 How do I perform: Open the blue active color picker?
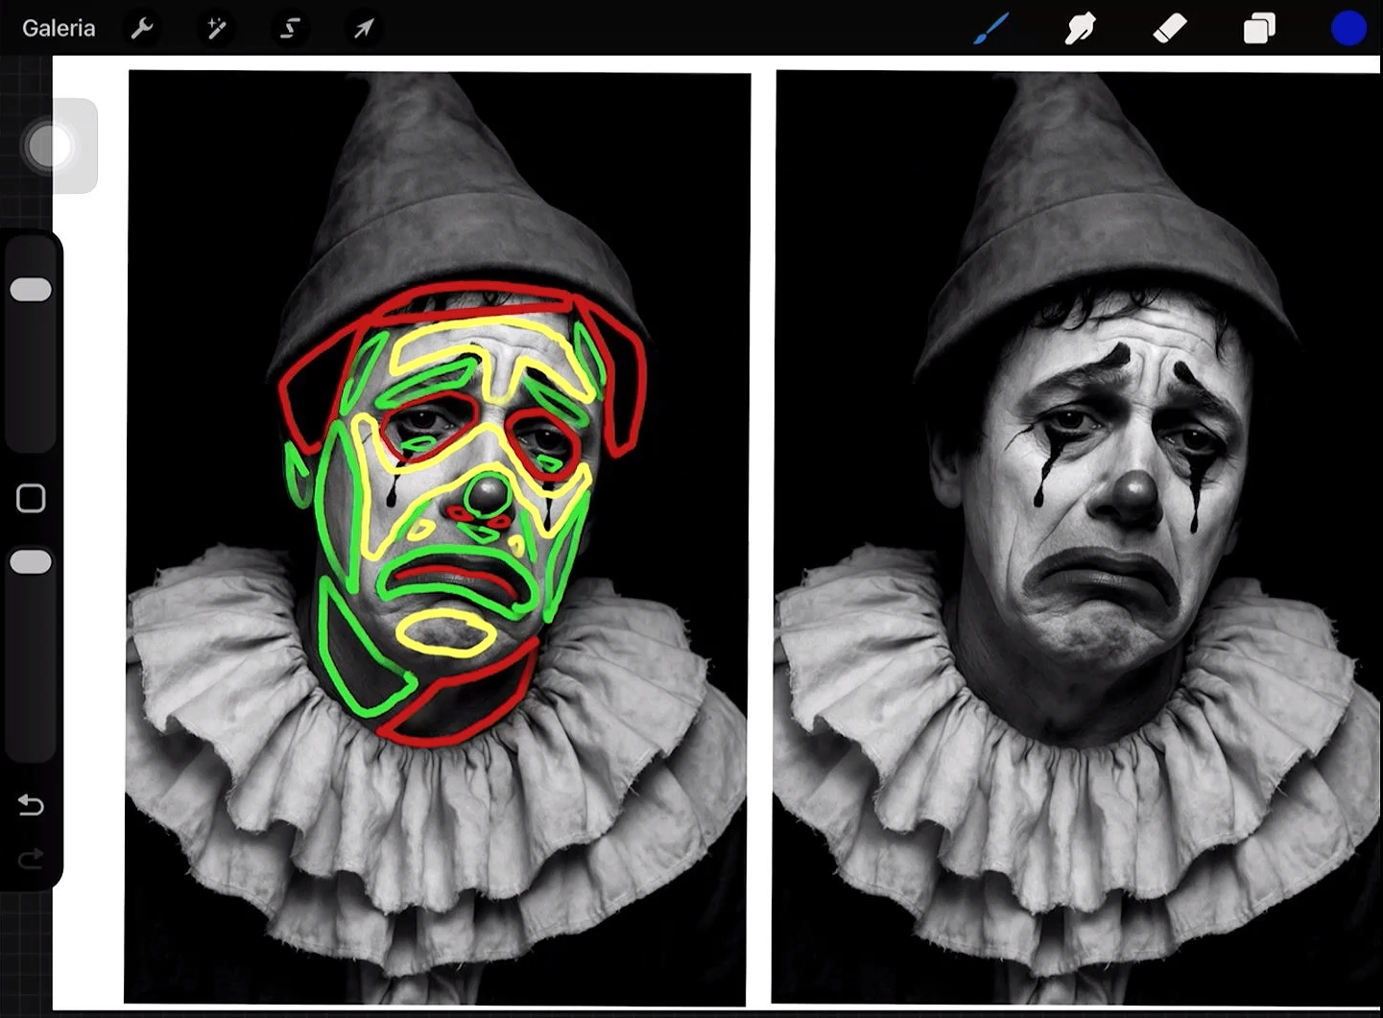(1348, 28)
